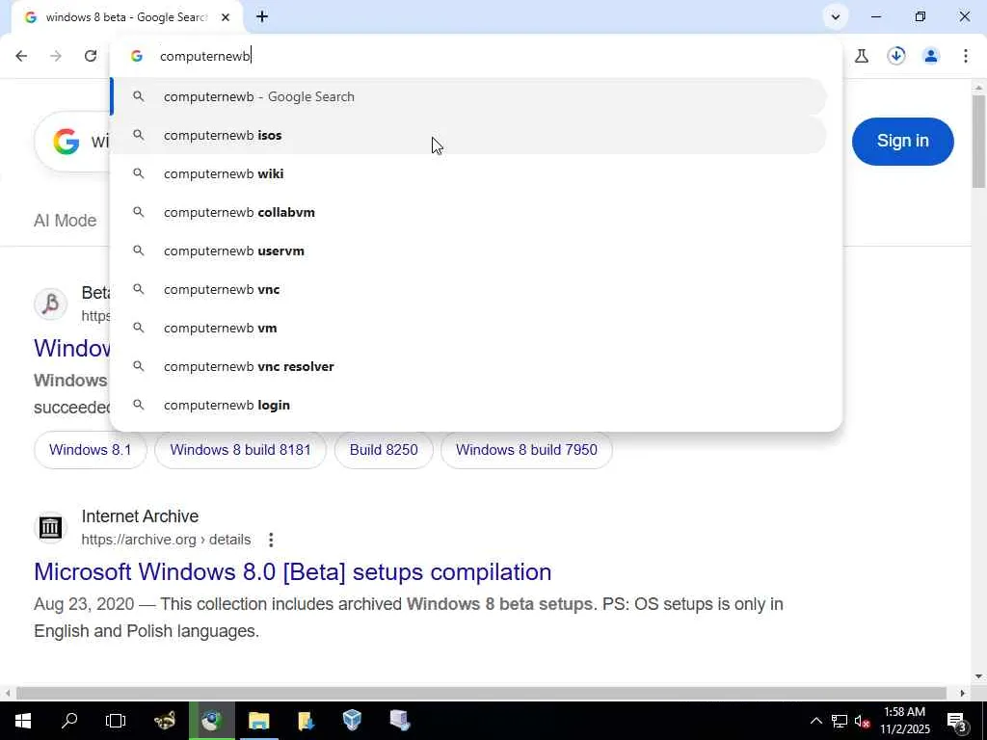The height and width of the screenshot is (740, 987).
Task: Reload the current page
Action: 91,56
